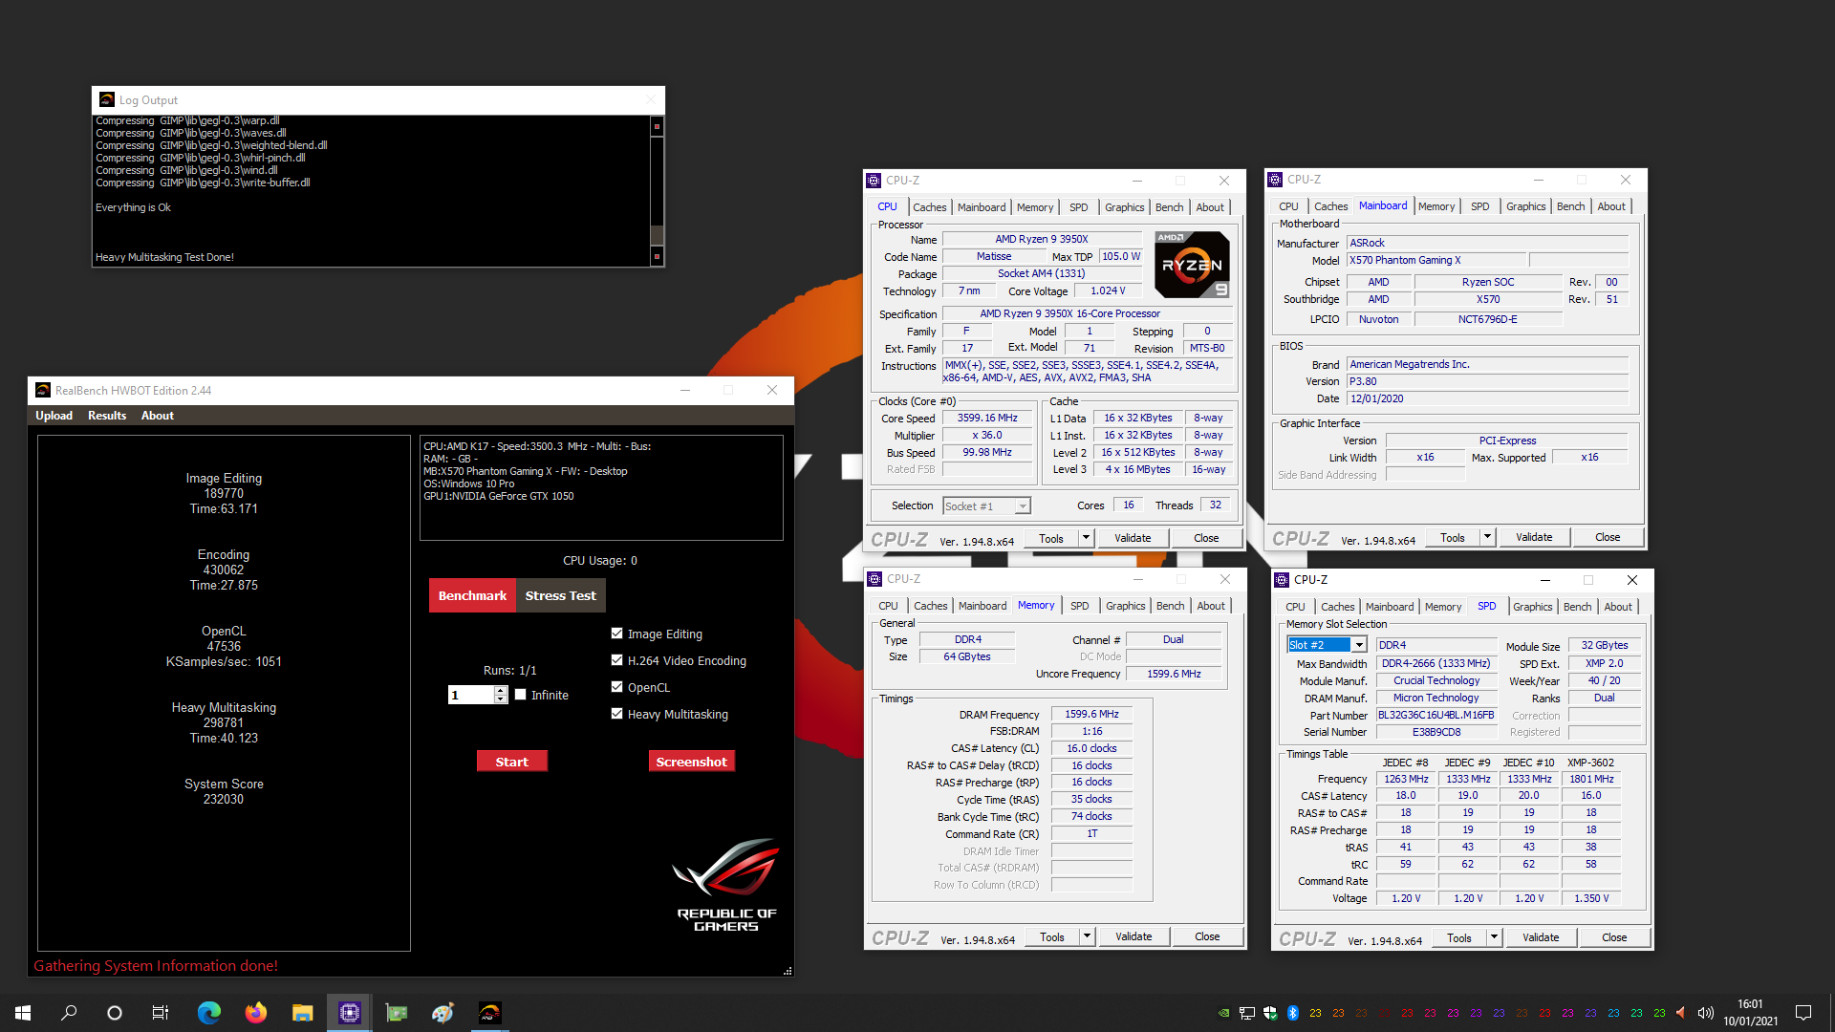Open Task View from the taskbar
Viewport: 1835px width, 1032px height.
point(161,1013)
